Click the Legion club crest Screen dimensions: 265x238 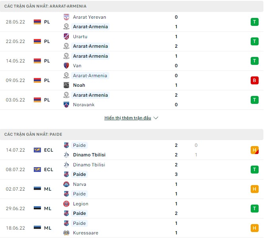tap(66, 204)
